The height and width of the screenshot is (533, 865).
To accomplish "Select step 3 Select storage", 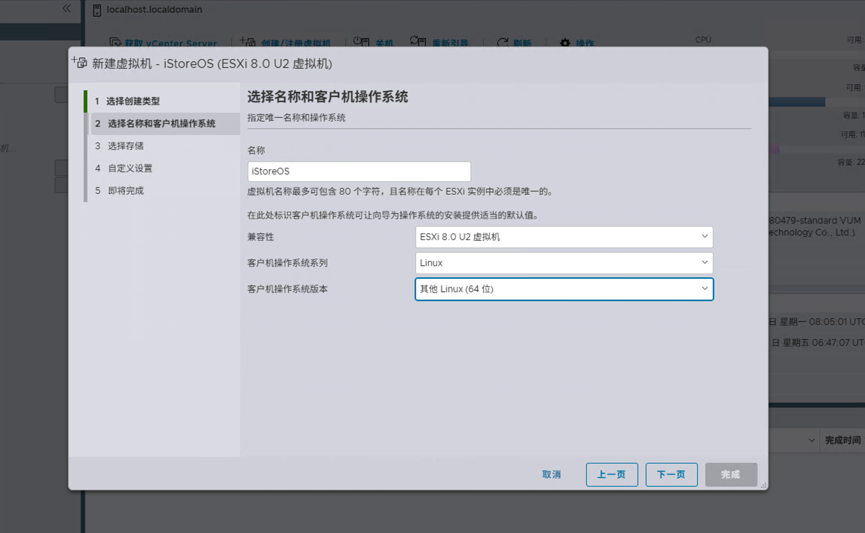I will (126, 146).
